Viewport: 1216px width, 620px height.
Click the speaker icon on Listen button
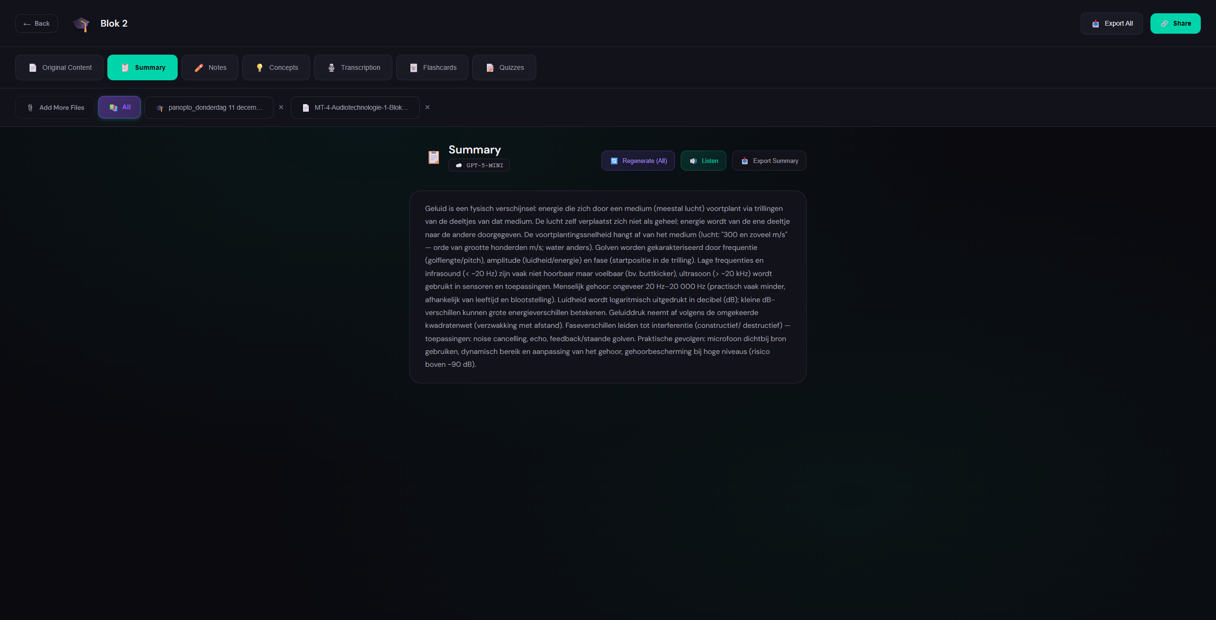tap(693, 161)
